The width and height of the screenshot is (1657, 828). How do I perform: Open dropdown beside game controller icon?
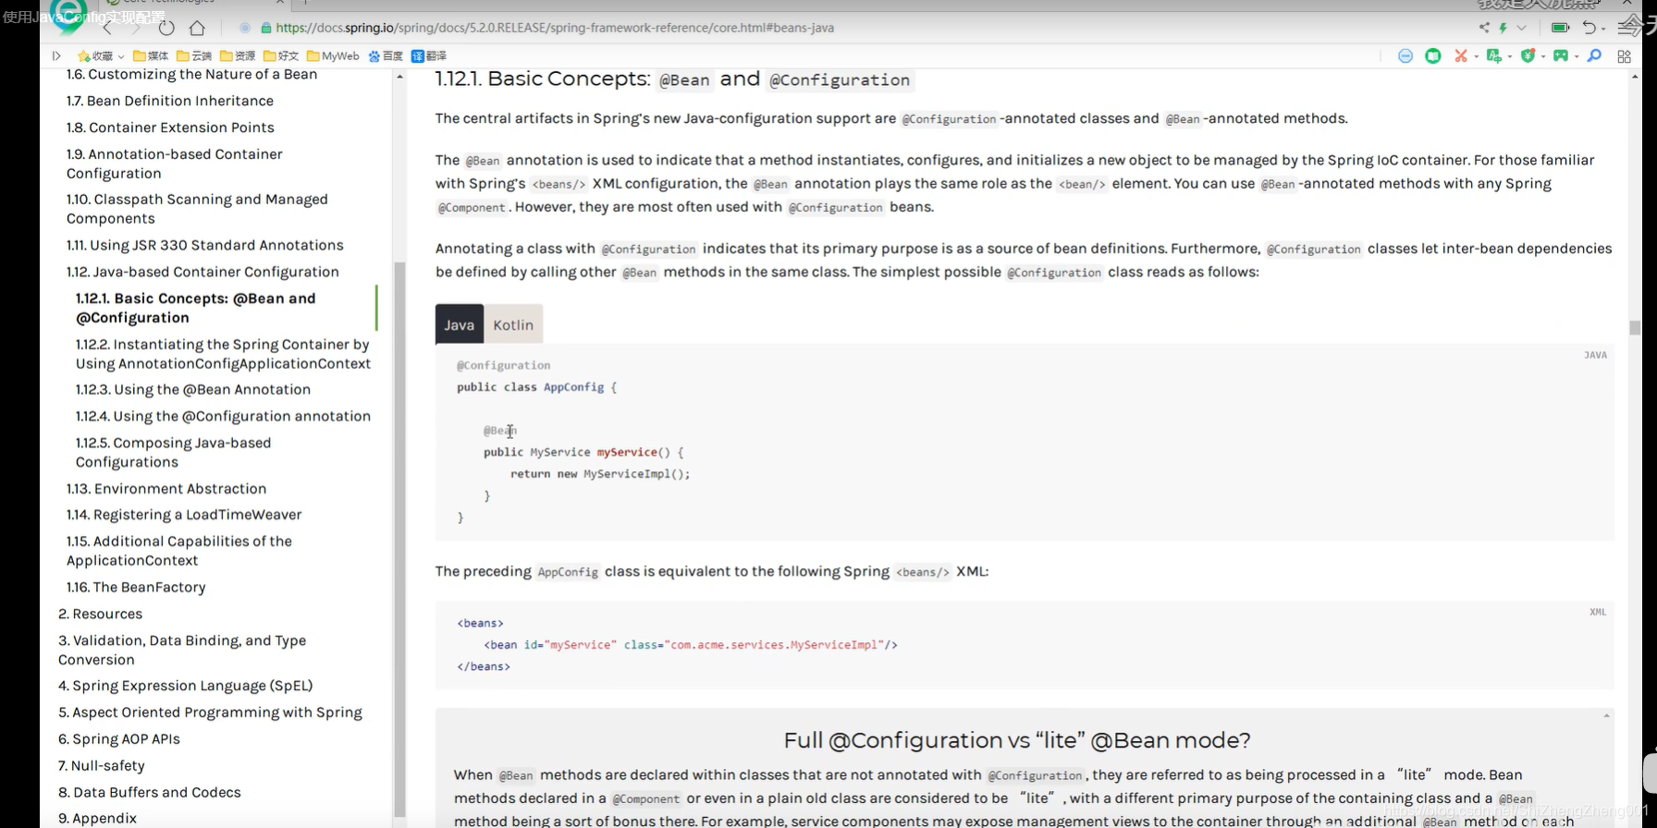(x=1577, y=56)
